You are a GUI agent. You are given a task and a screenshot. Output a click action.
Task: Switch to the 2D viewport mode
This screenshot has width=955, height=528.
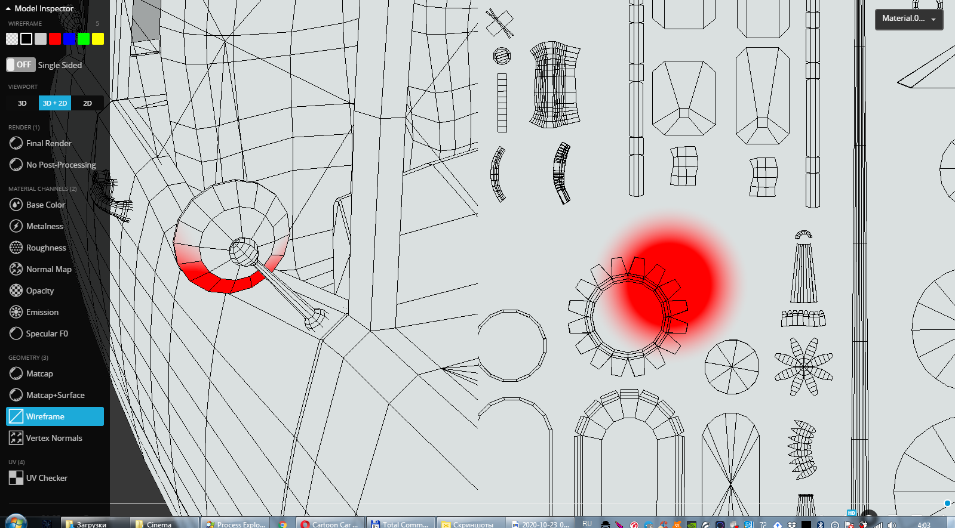pyautogui.click(x=87, y=103)
